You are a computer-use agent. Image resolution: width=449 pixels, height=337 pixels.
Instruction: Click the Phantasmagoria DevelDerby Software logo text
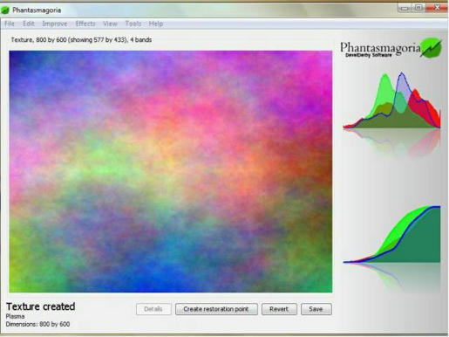(380, 49)
